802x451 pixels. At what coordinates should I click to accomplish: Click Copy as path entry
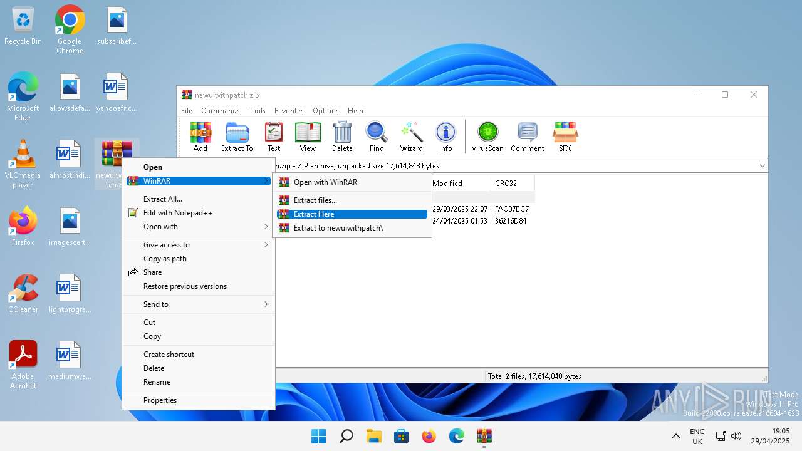pos(199,259)
